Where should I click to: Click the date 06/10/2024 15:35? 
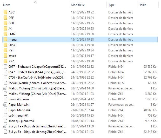click(x=82, y=116)
